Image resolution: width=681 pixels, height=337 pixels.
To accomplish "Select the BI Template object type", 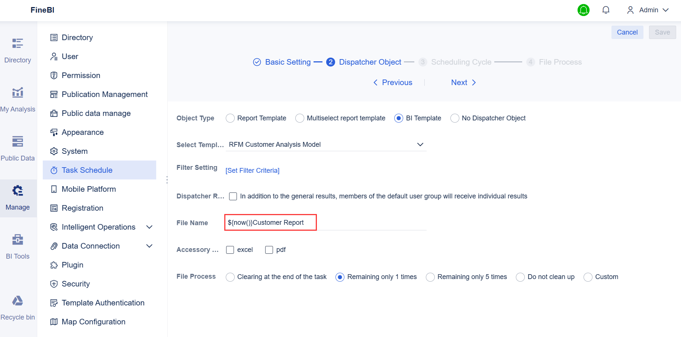I will (398, 118).
